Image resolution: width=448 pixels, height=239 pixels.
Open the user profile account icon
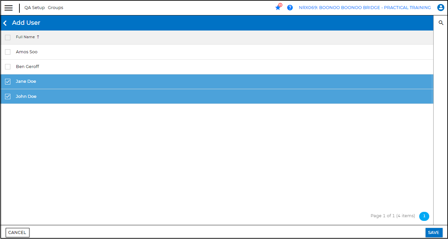[441, 8]
